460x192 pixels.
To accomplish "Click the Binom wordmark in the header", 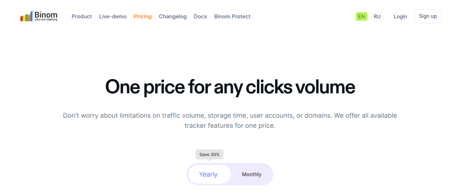I will click(46, 15).
